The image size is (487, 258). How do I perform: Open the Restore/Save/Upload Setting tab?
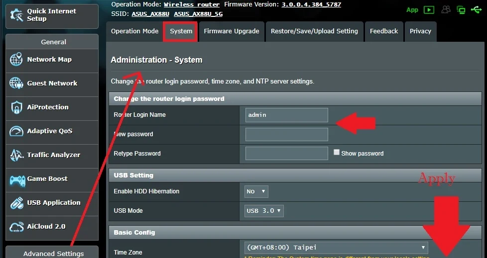coord(314,31)
